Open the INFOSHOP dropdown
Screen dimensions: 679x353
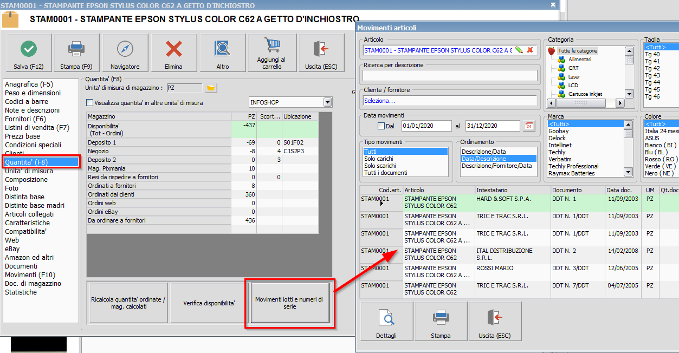coord(327,102)
